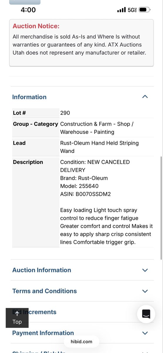Tap the 5G network indicator

click(x=132, y=10)
